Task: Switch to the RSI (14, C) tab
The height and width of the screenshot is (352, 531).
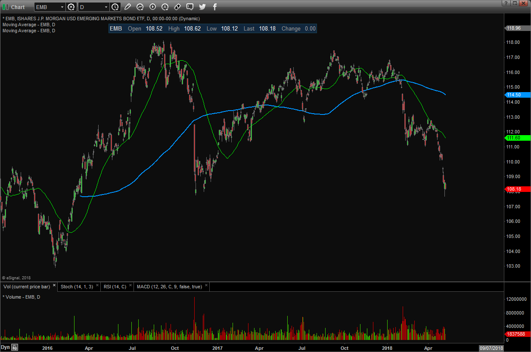Action: point(115,286)
